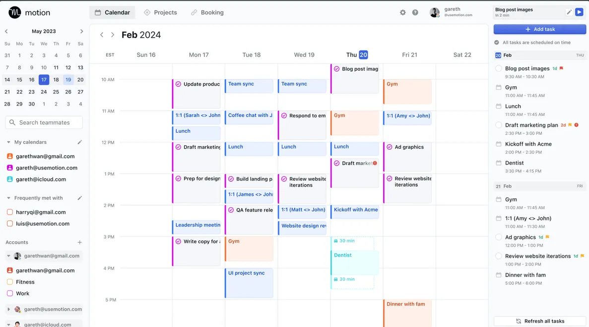Image resolution: width=589 pixels, height=327 pixels.
Task: Open the help question mark icon
Action: pyautogui.click(x=415, y=12)
